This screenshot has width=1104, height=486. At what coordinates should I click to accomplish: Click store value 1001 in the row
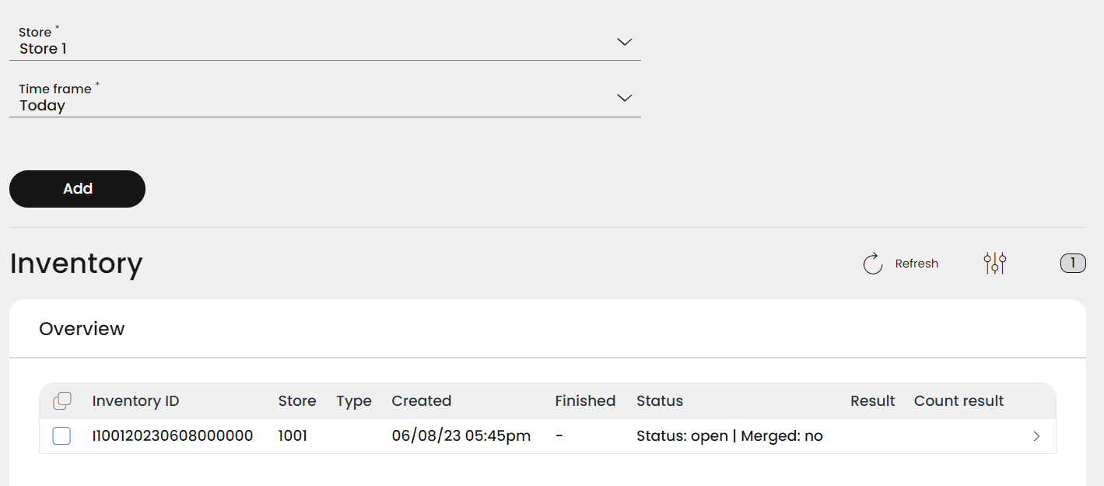[x=293, y=436]
